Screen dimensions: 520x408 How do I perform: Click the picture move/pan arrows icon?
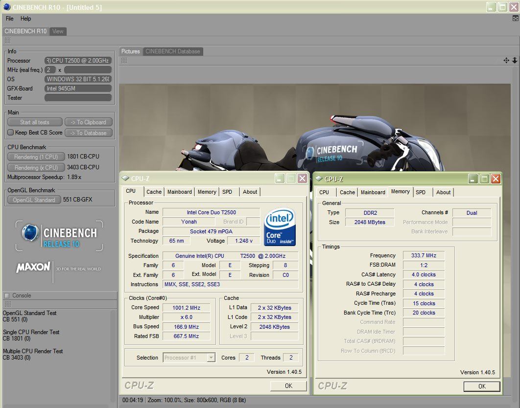click(x=506, y=60)
